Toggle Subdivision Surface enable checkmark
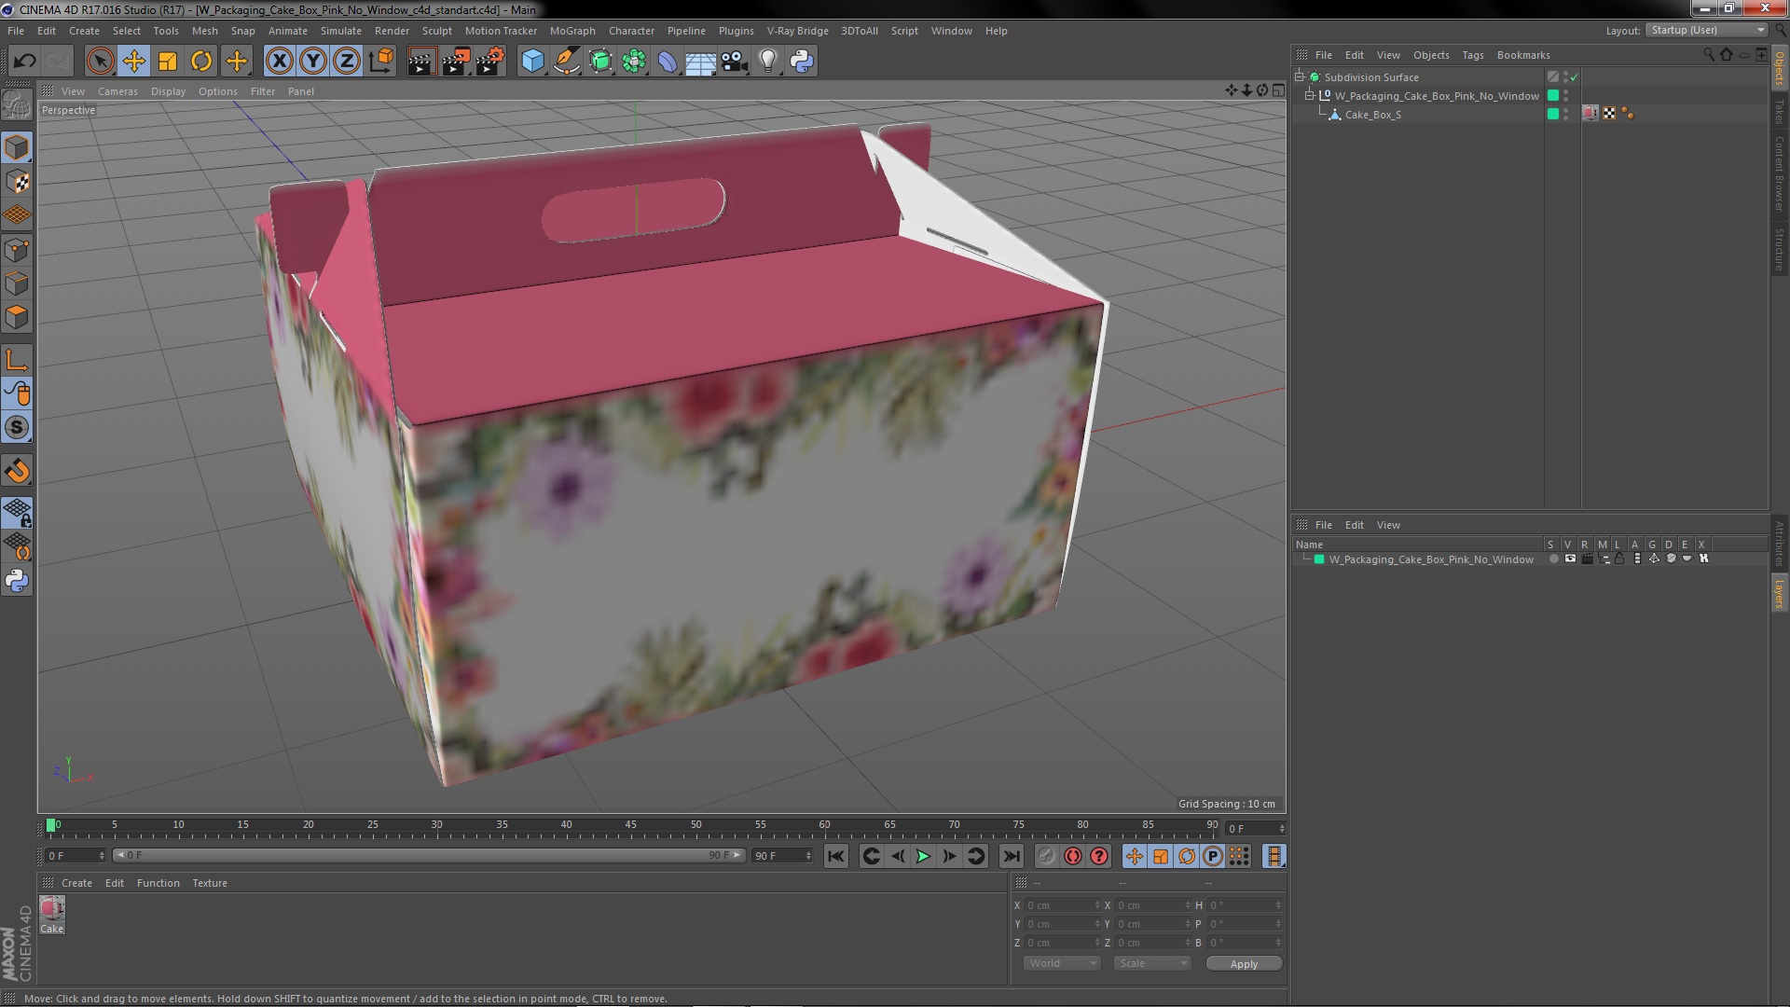 [1575, 77]
